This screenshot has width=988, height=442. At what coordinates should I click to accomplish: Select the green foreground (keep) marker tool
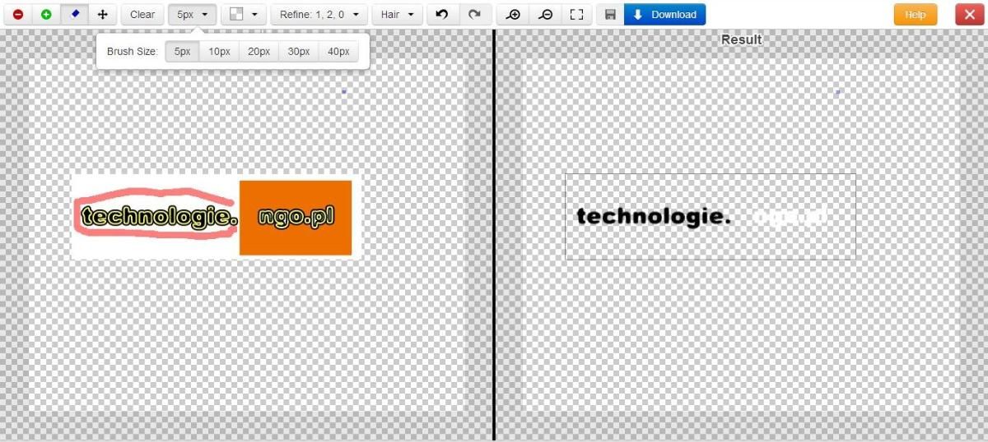(x=46, y=15)
